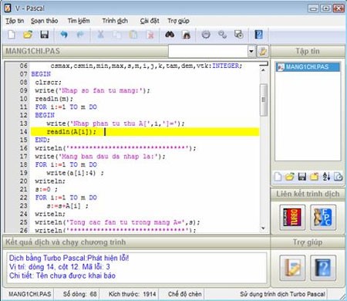Open Find with the binoculars icon
Image resolution: width=347 pixels, height=301 pixels.
pos(170,35)
